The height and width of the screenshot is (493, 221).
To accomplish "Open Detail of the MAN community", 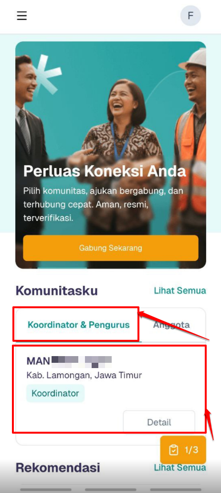I will 159,422.
